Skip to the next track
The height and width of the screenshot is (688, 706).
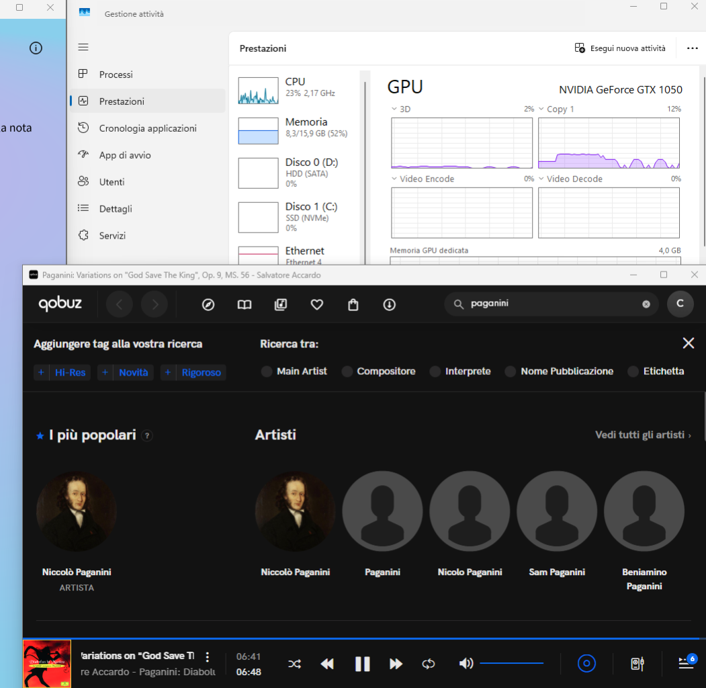tap(396, 664)
